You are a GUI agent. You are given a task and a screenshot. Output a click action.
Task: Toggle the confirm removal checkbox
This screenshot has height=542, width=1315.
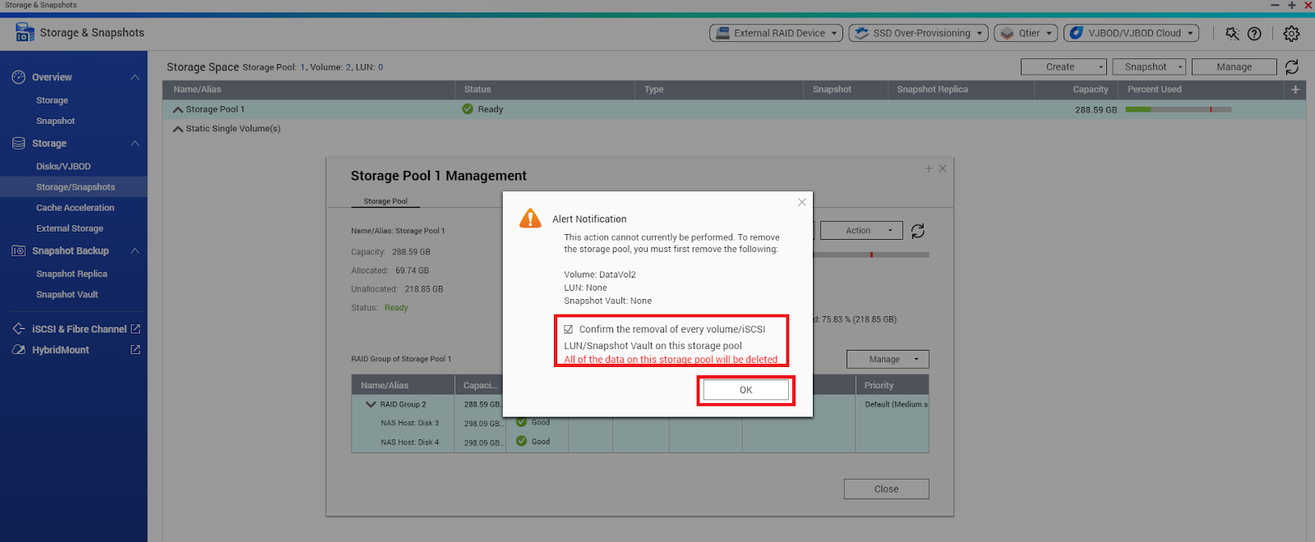tap(568, 329)
